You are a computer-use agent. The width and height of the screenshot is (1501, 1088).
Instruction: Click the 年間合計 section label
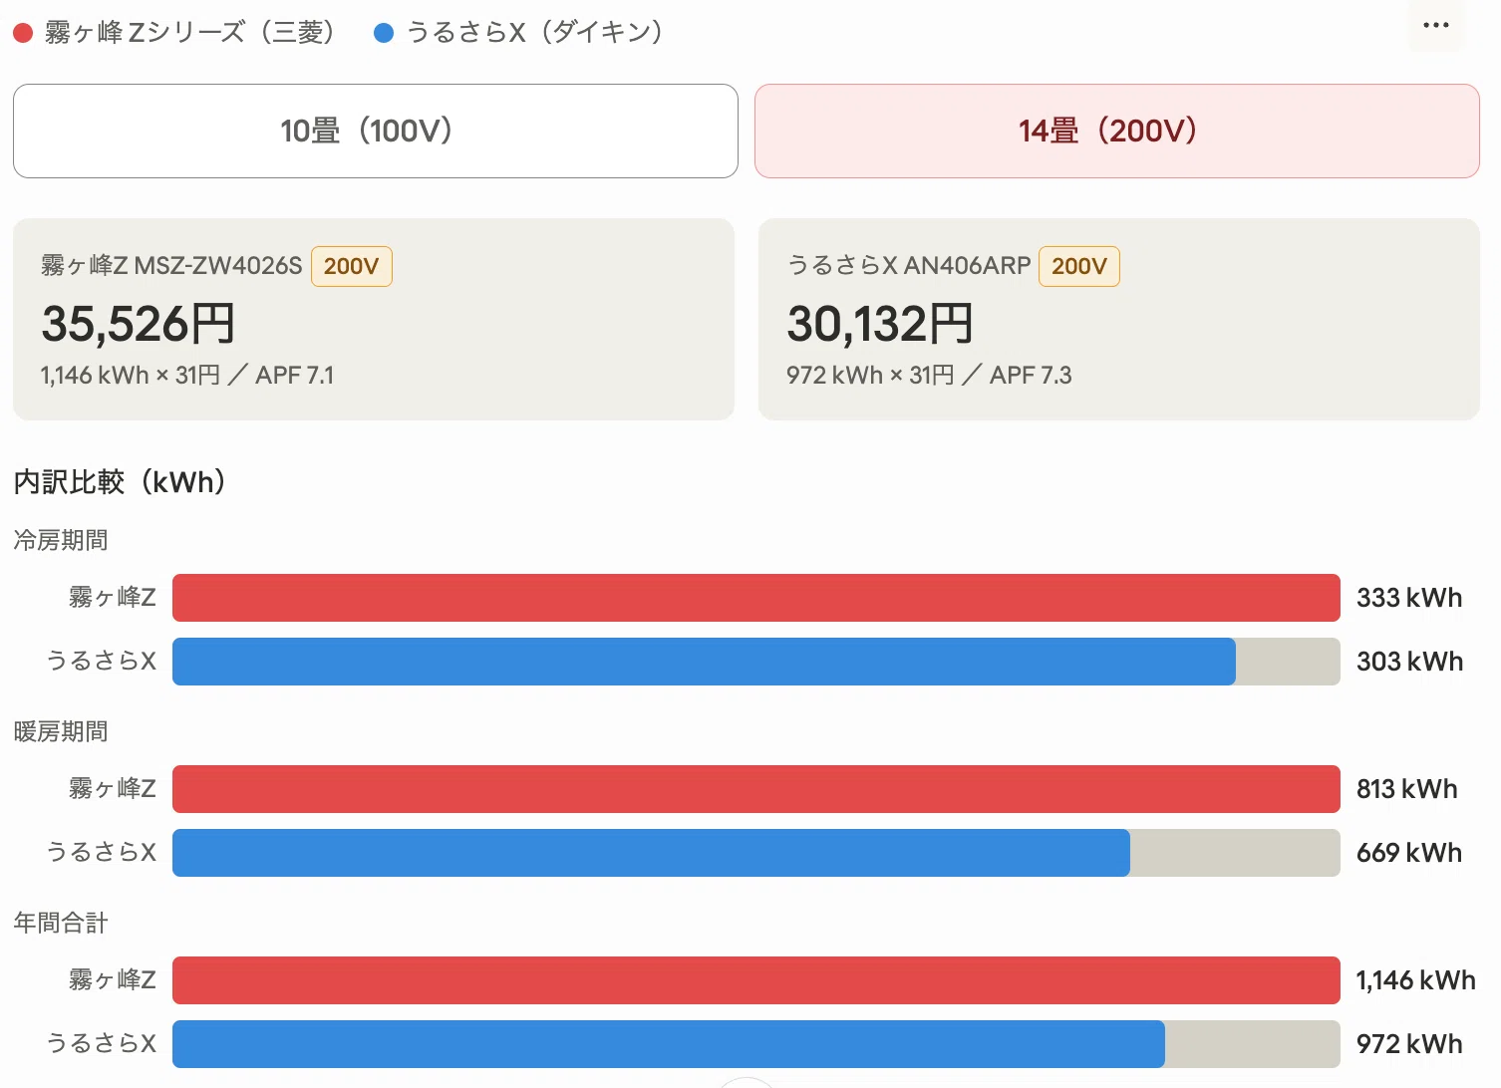[61, 923]
